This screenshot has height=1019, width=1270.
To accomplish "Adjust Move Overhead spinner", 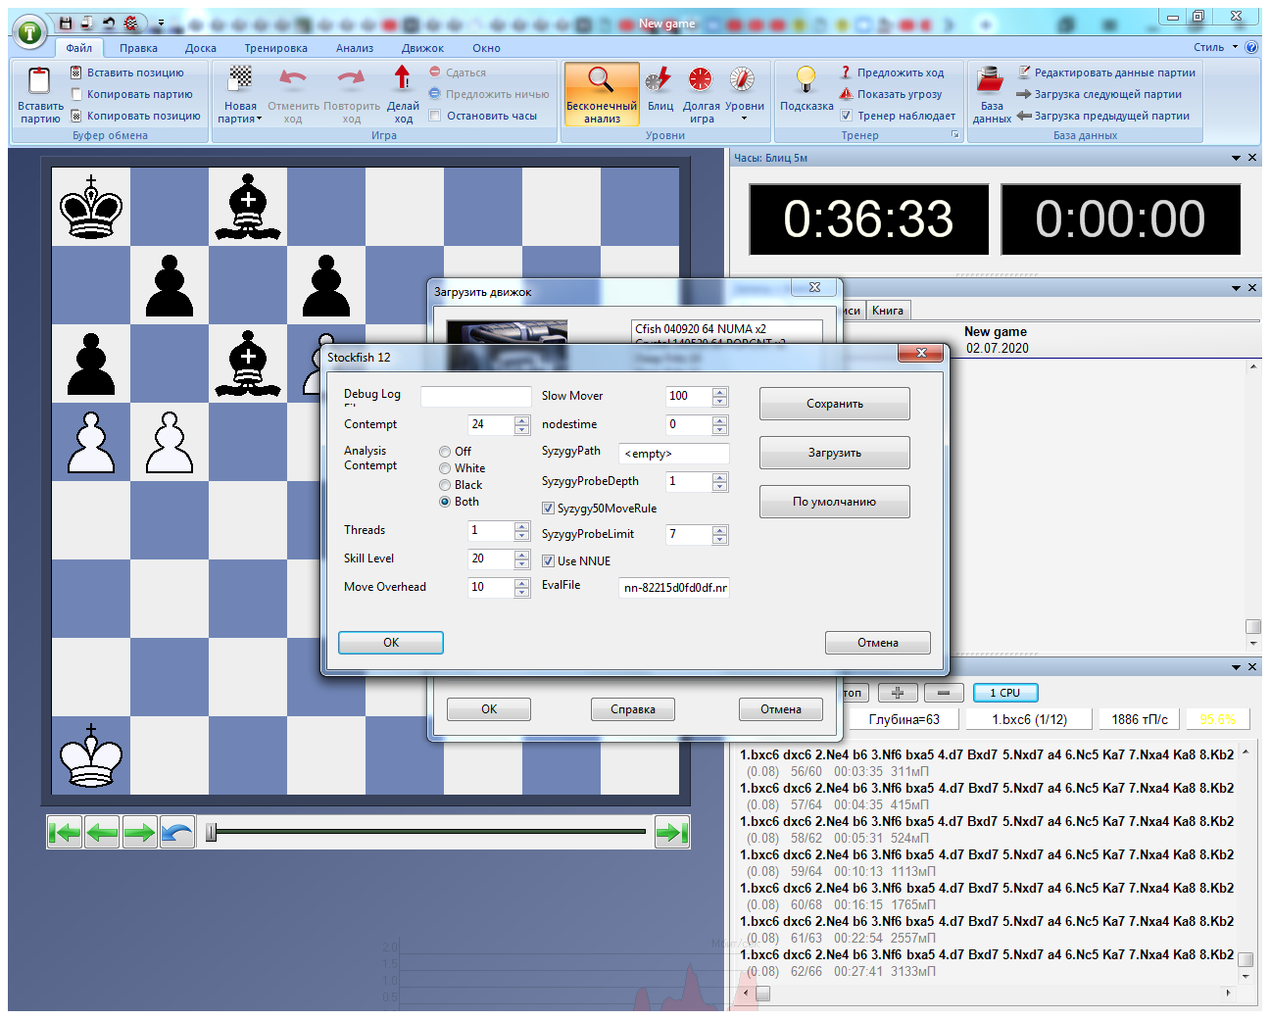I will point(521,587).
